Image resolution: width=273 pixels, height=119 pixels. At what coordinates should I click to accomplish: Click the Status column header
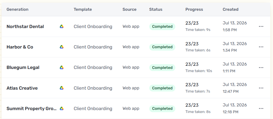pos(156,9)
